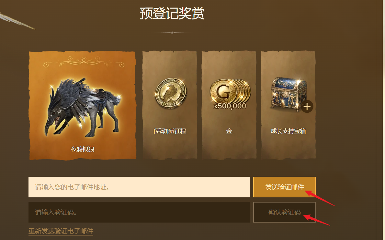
Task: Select the 金 reward card label
Action: point(229,131)
